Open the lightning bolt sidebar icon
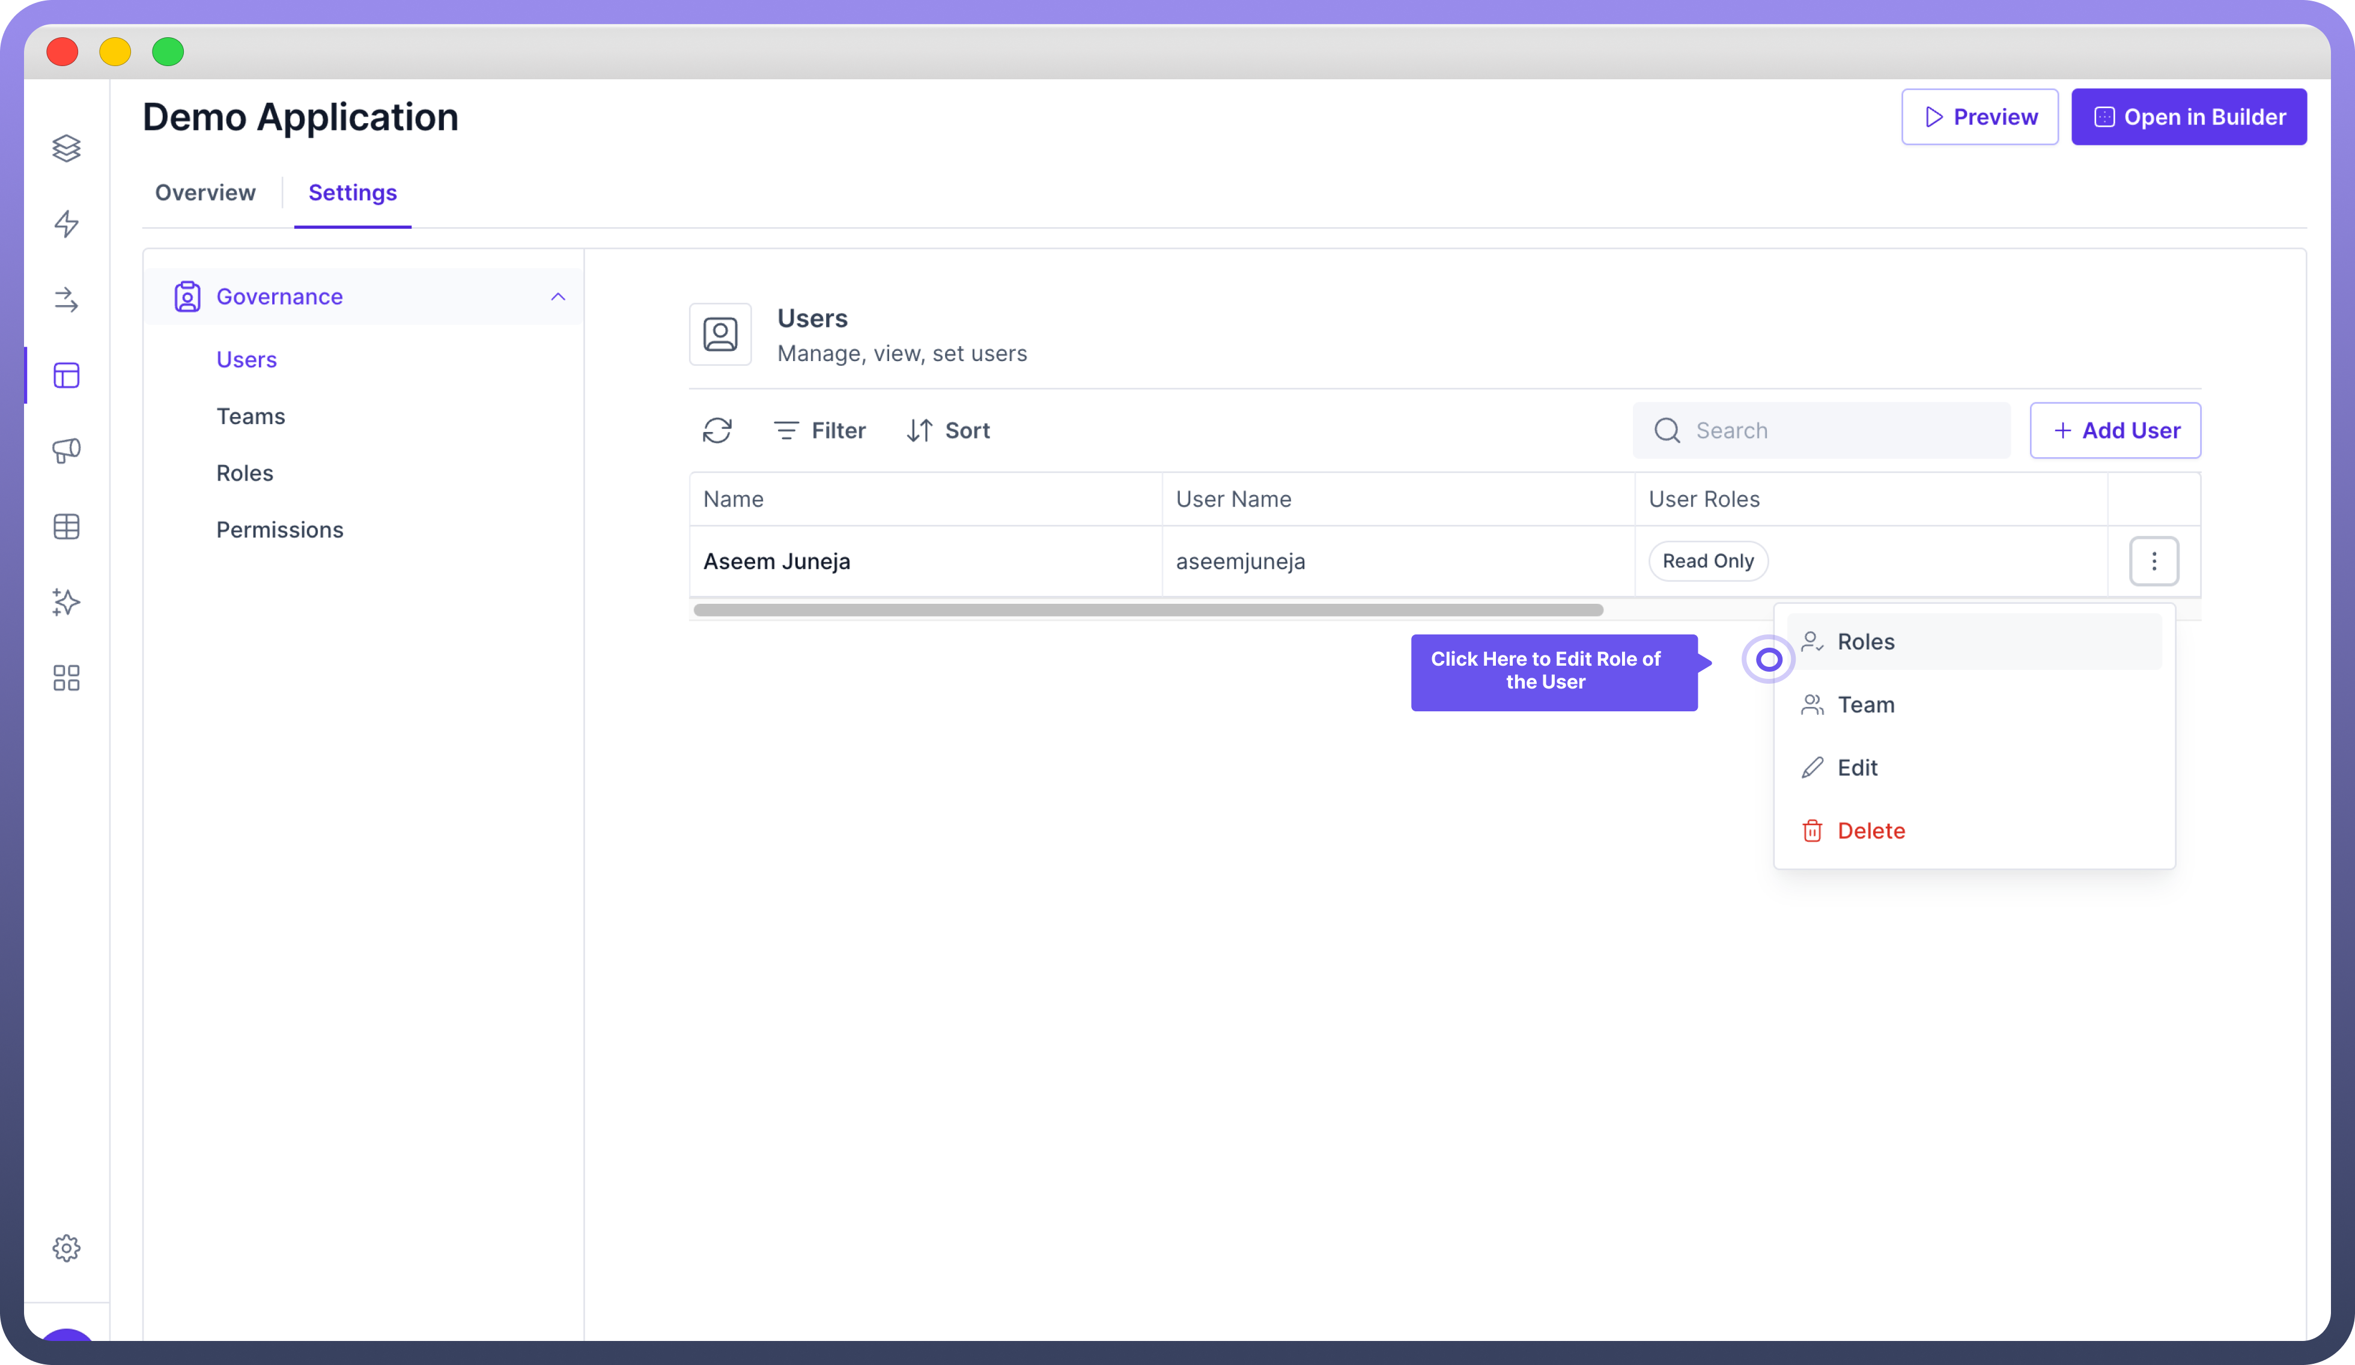Image resolution: width=2355 pixels, height=1365 pixels. pos(66,223)
